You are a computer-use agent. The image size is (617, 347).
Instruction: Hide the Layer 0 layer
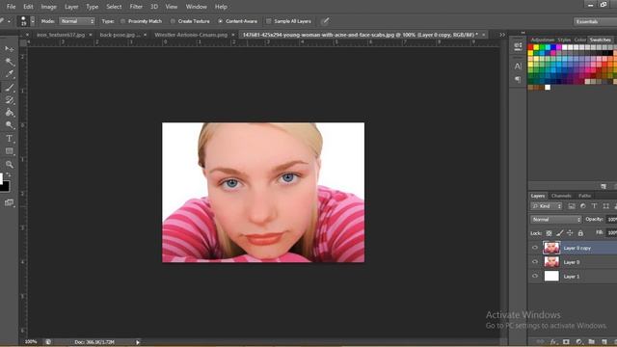click(x=535, y=262)
